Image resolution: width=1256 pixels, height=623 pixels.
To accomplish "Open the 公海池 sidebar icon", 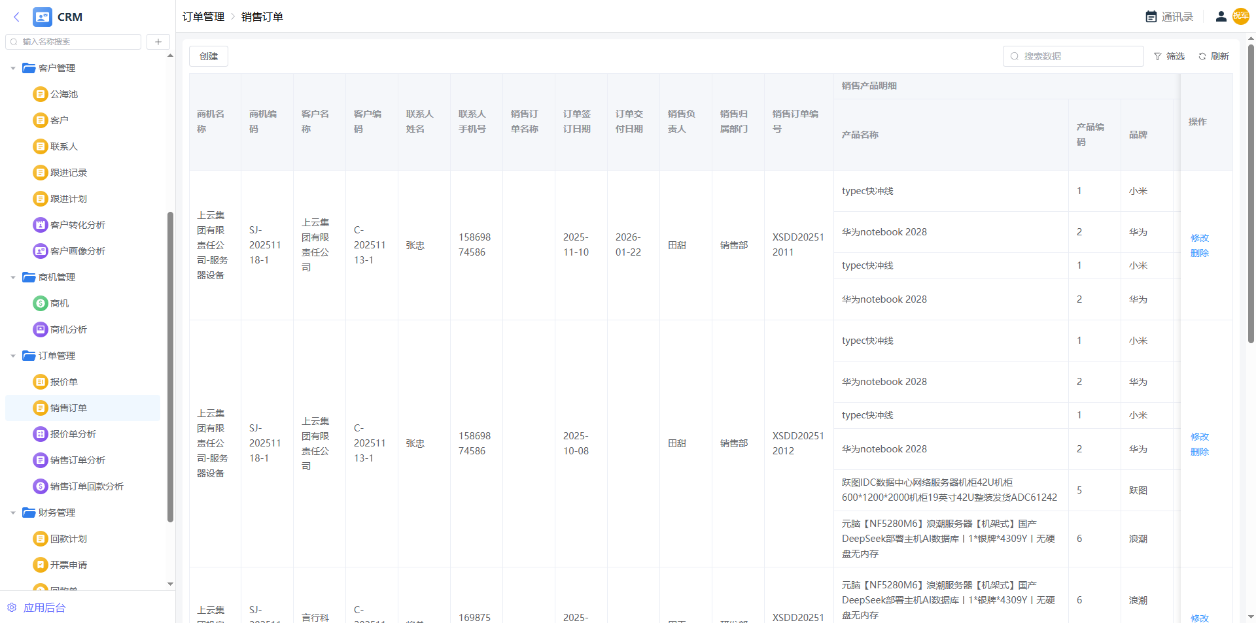I will click(40, 94).
